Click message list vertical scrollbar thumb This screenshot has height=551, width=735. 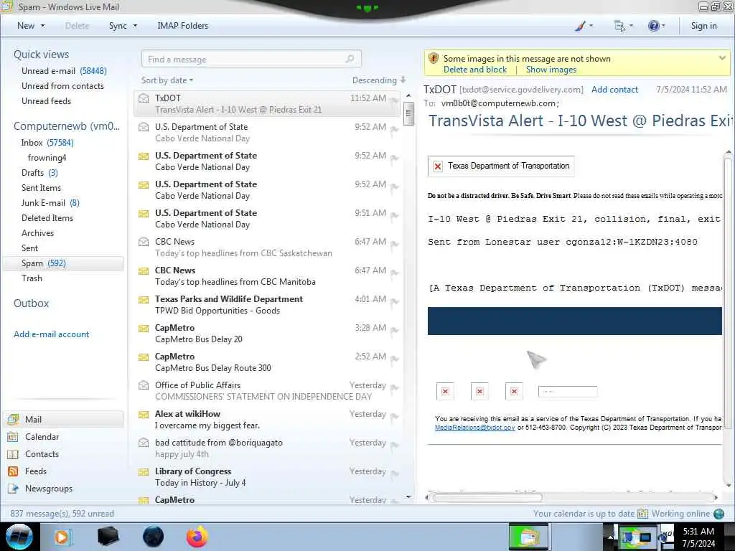click(408, 113)
